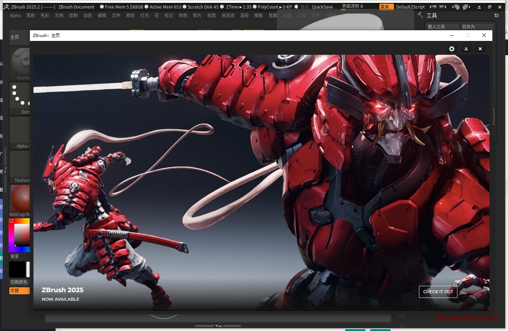
Task: Click the 另存为 (Save As) button
Action: coord(477,27)
